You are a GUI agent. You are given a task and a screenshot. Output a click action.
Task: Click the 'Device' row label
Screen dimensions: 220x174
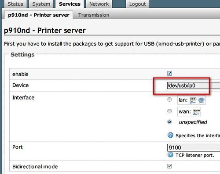coord(21,85)
